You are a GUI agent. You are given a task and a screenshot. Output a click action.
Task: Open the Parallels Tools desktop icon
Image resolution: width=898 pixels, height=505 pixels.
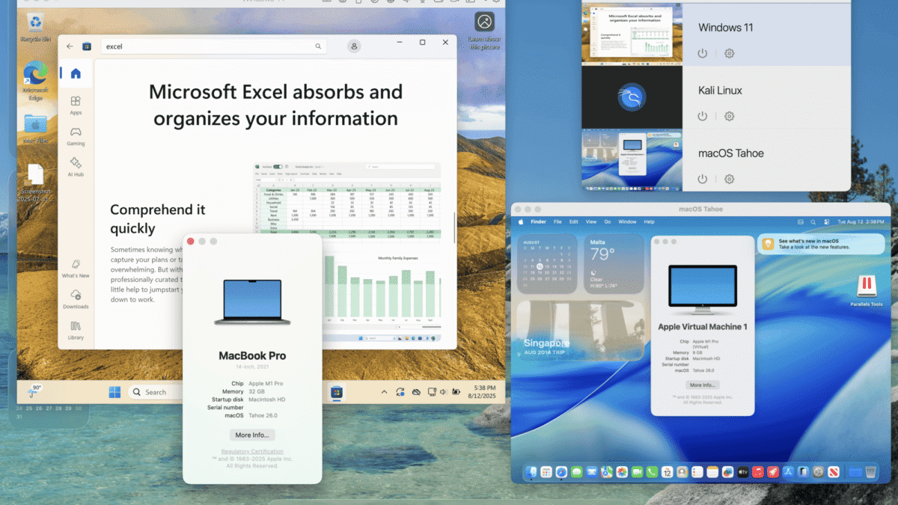point(866,290)
